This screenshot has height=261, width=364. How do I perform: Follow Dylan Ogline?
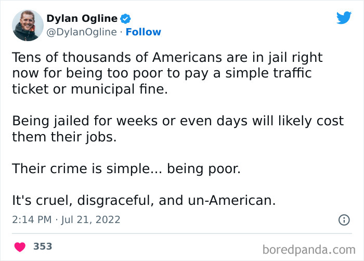click(144, 32)
